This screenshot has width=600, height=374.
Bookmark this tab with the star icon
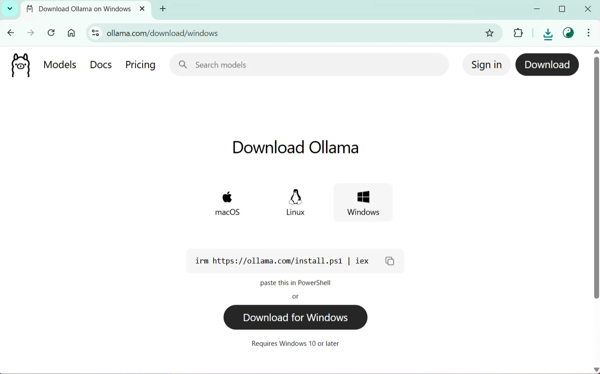[x=490, y=33]
